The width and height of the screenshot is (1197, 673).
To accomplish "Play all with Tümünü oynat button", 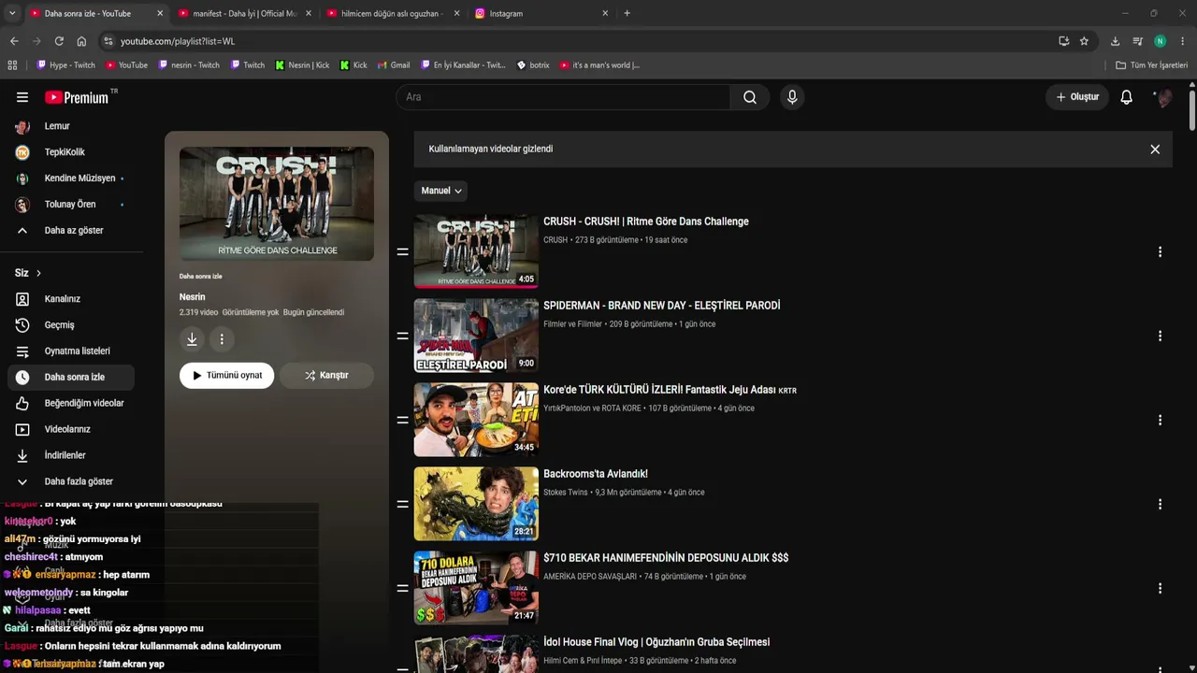I will click(227, 376).
